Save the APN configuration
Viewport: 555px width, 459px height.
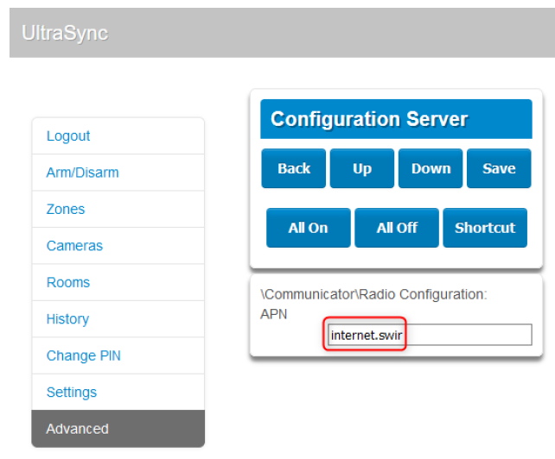click(499, 168)
